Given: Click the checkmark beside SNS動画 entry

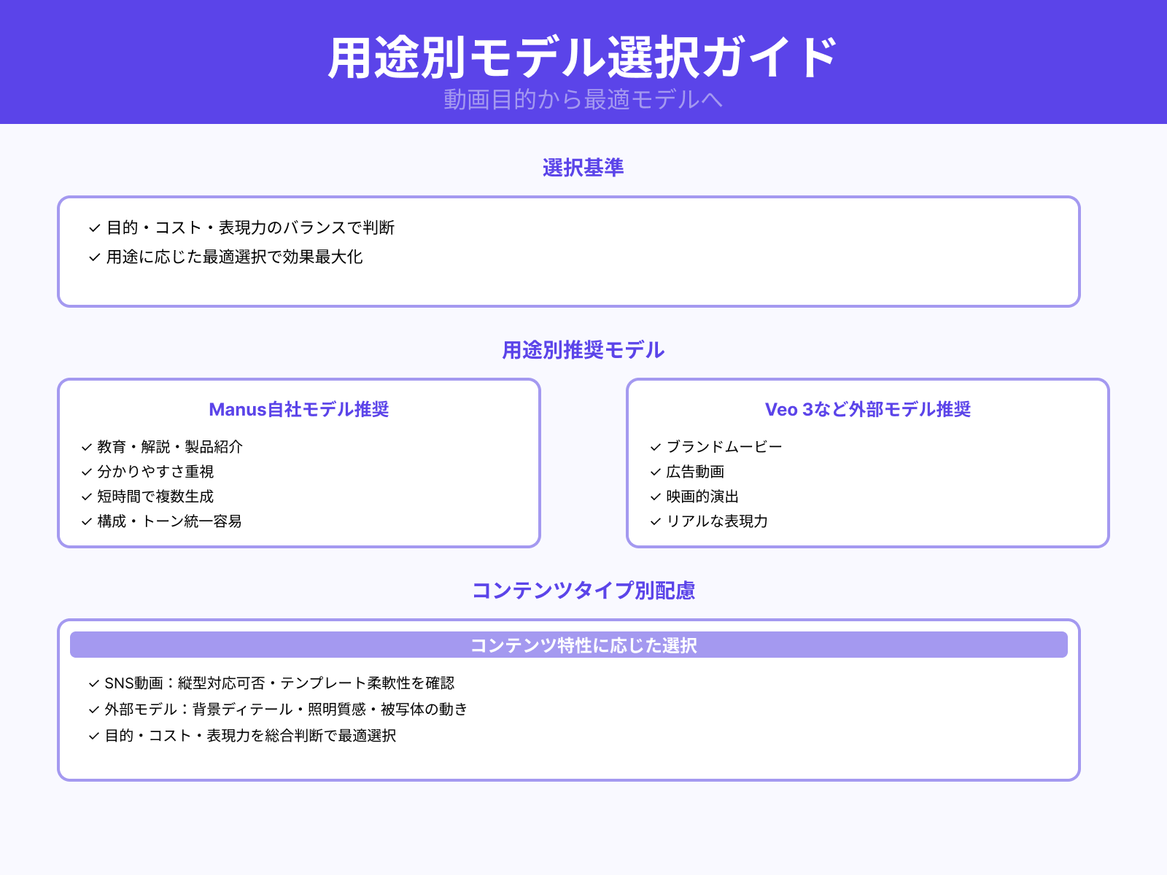Looking at the screenshot, I should [x=93, y=683].
